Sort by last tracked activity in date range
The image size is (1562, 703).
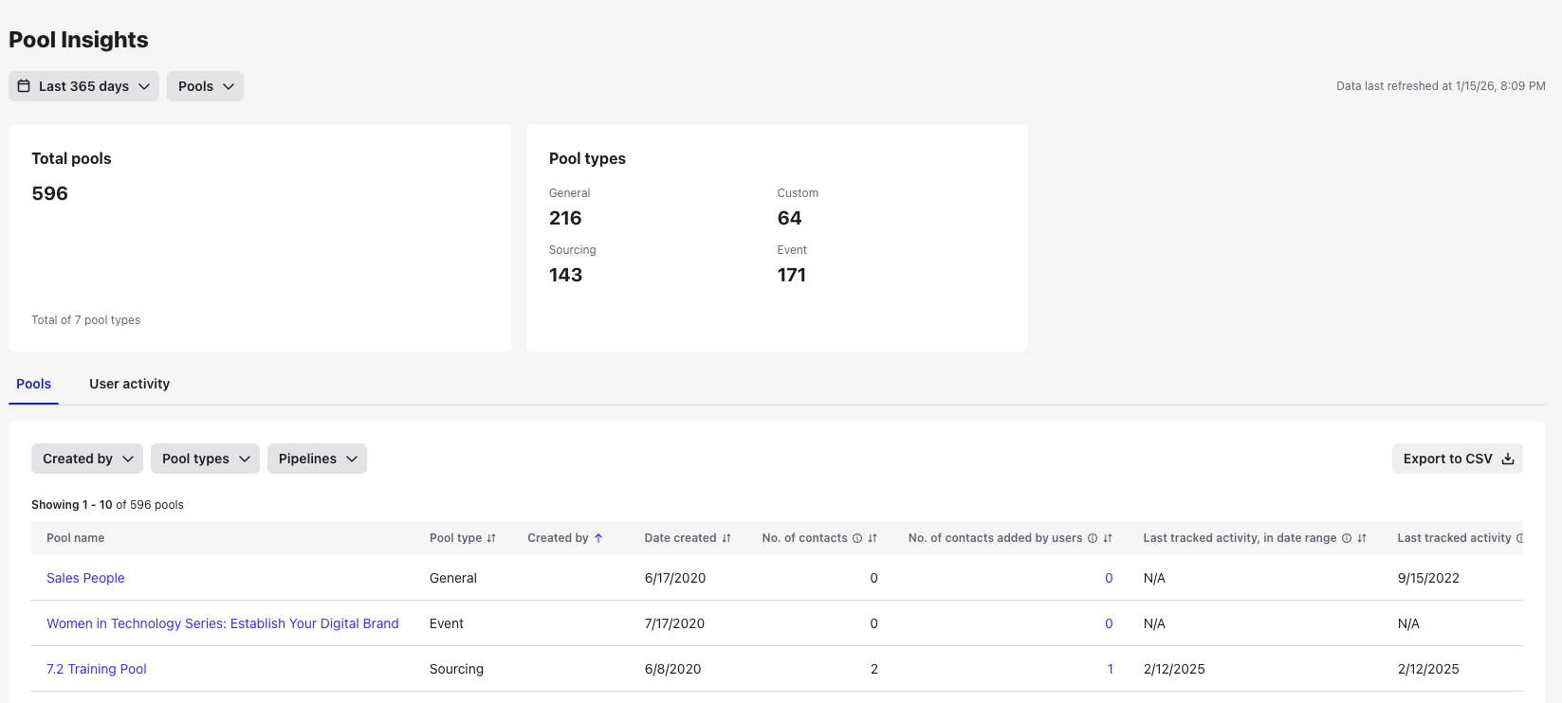pos(1362,538)
